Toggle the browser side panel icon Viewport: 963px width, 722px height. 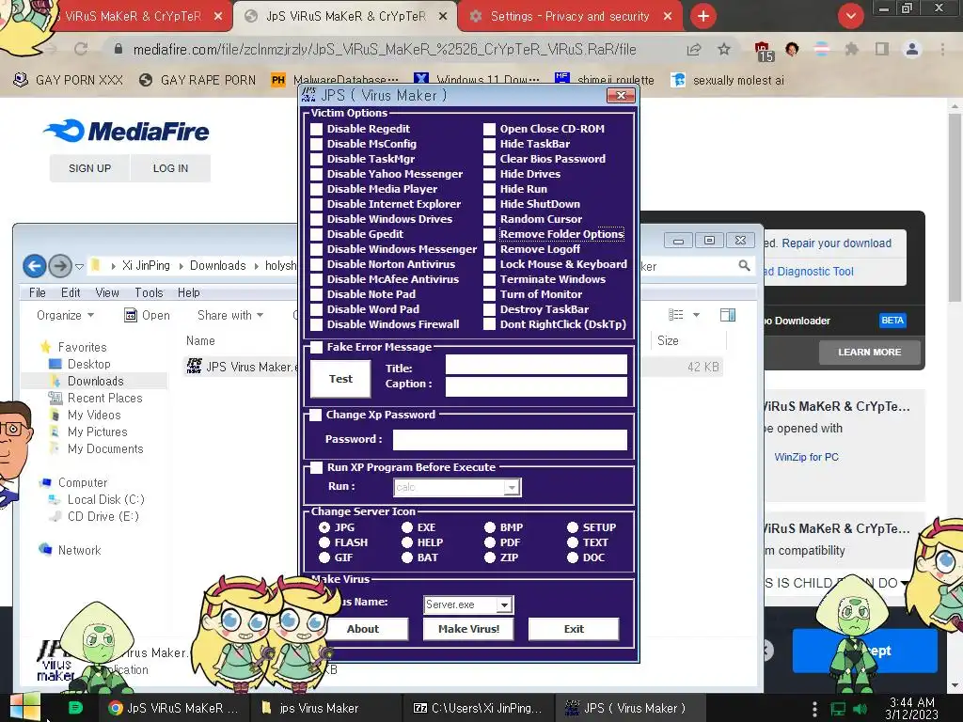coord(882,49)
